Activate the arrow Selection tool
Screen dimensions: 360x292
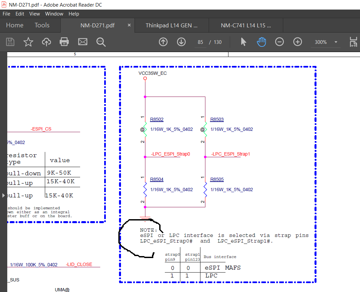click(x=244, y=42)
